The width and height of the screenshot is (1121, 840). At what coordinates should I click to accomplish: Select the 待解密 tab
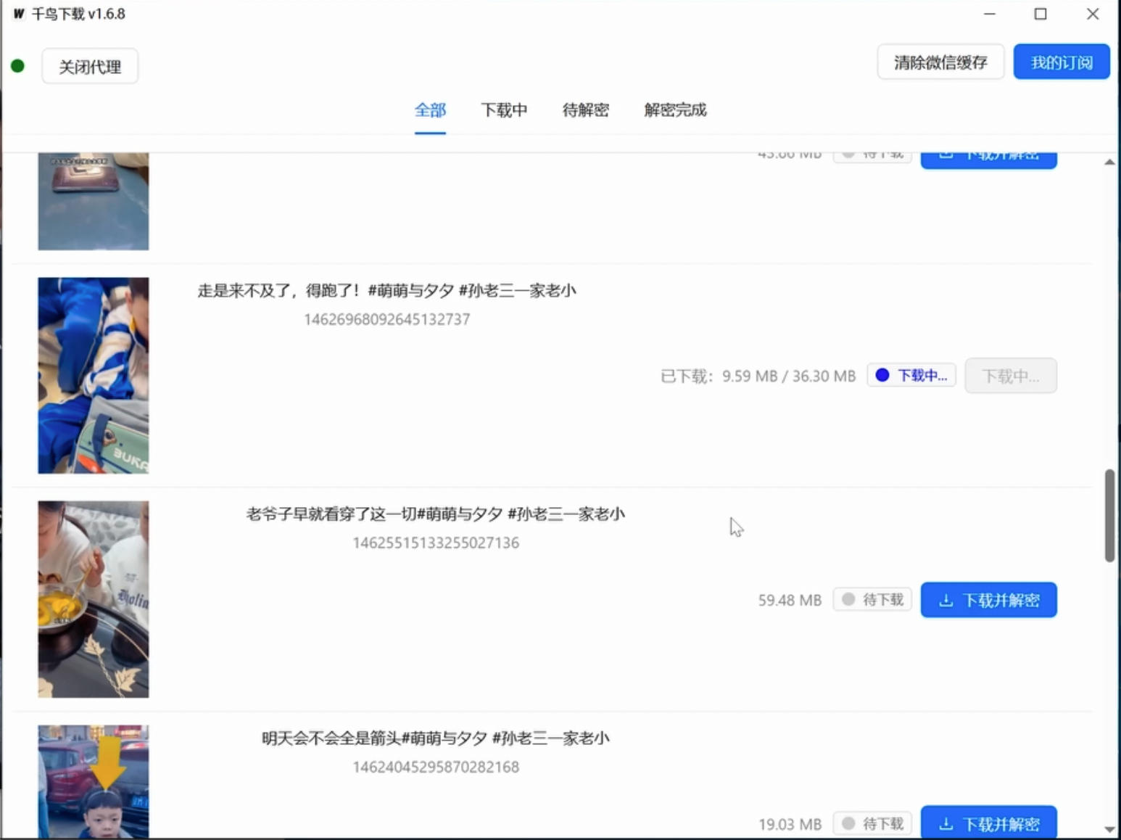coord(585,110)
